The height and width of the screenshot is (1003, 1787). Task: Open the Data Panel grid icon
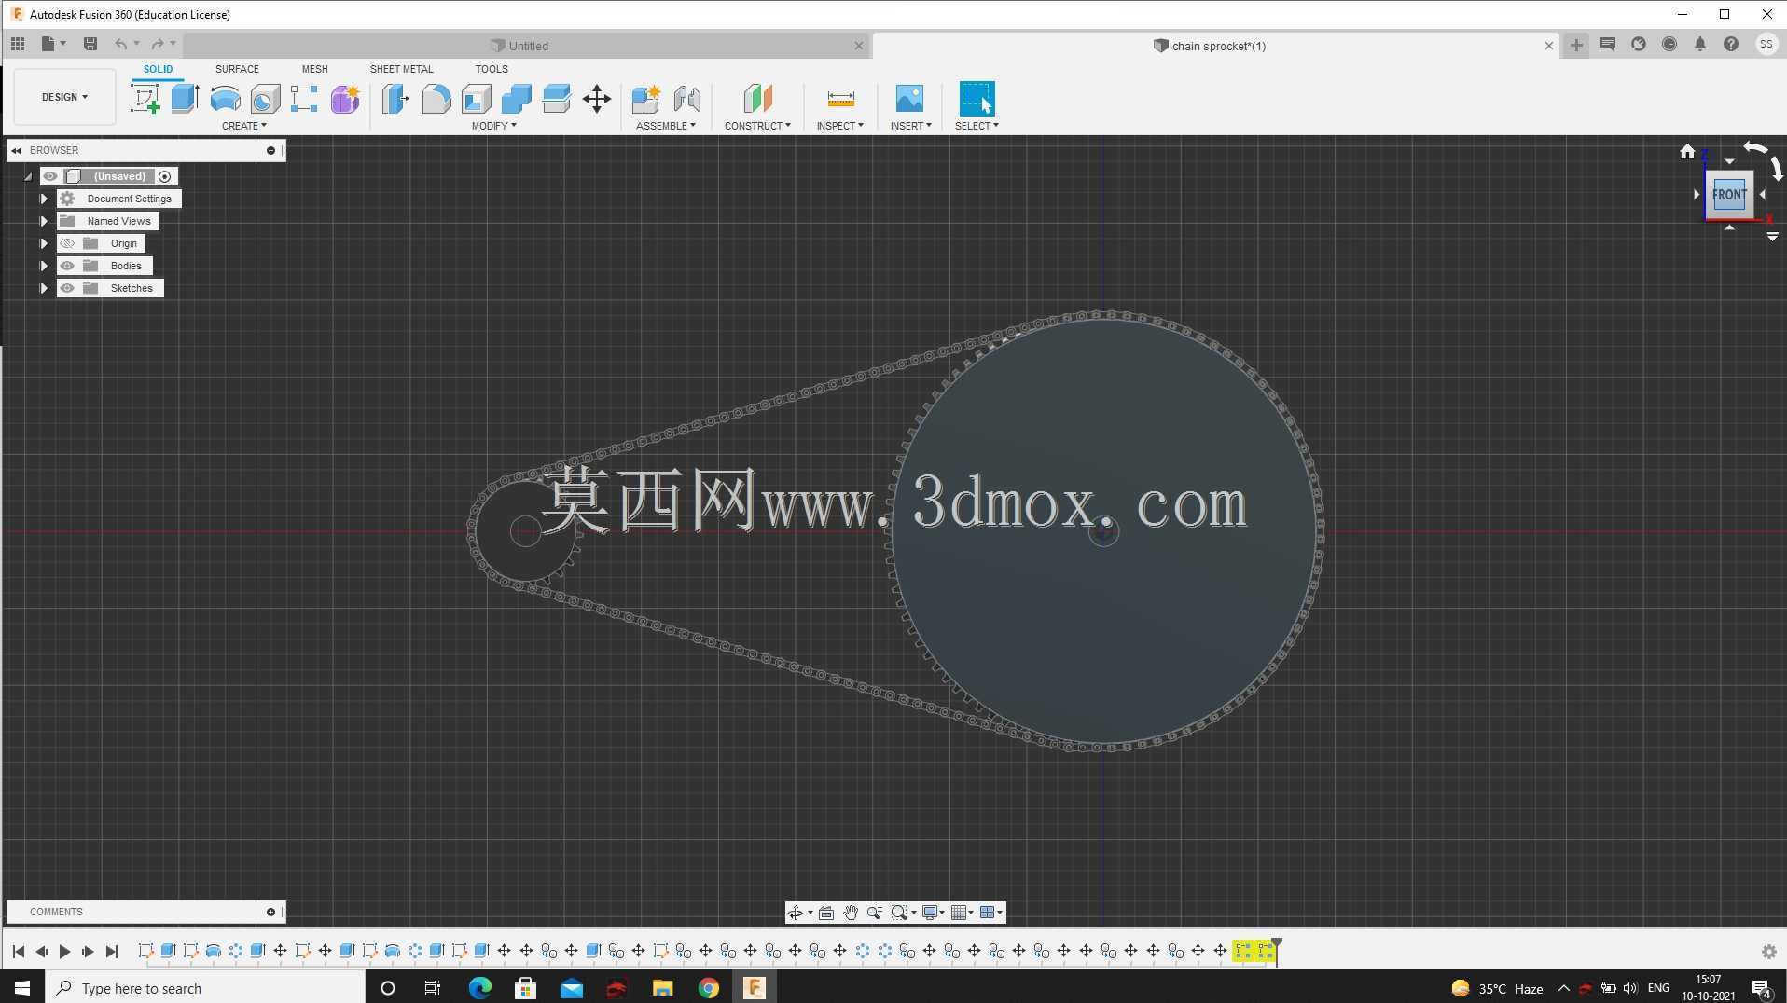coord(18,44)
